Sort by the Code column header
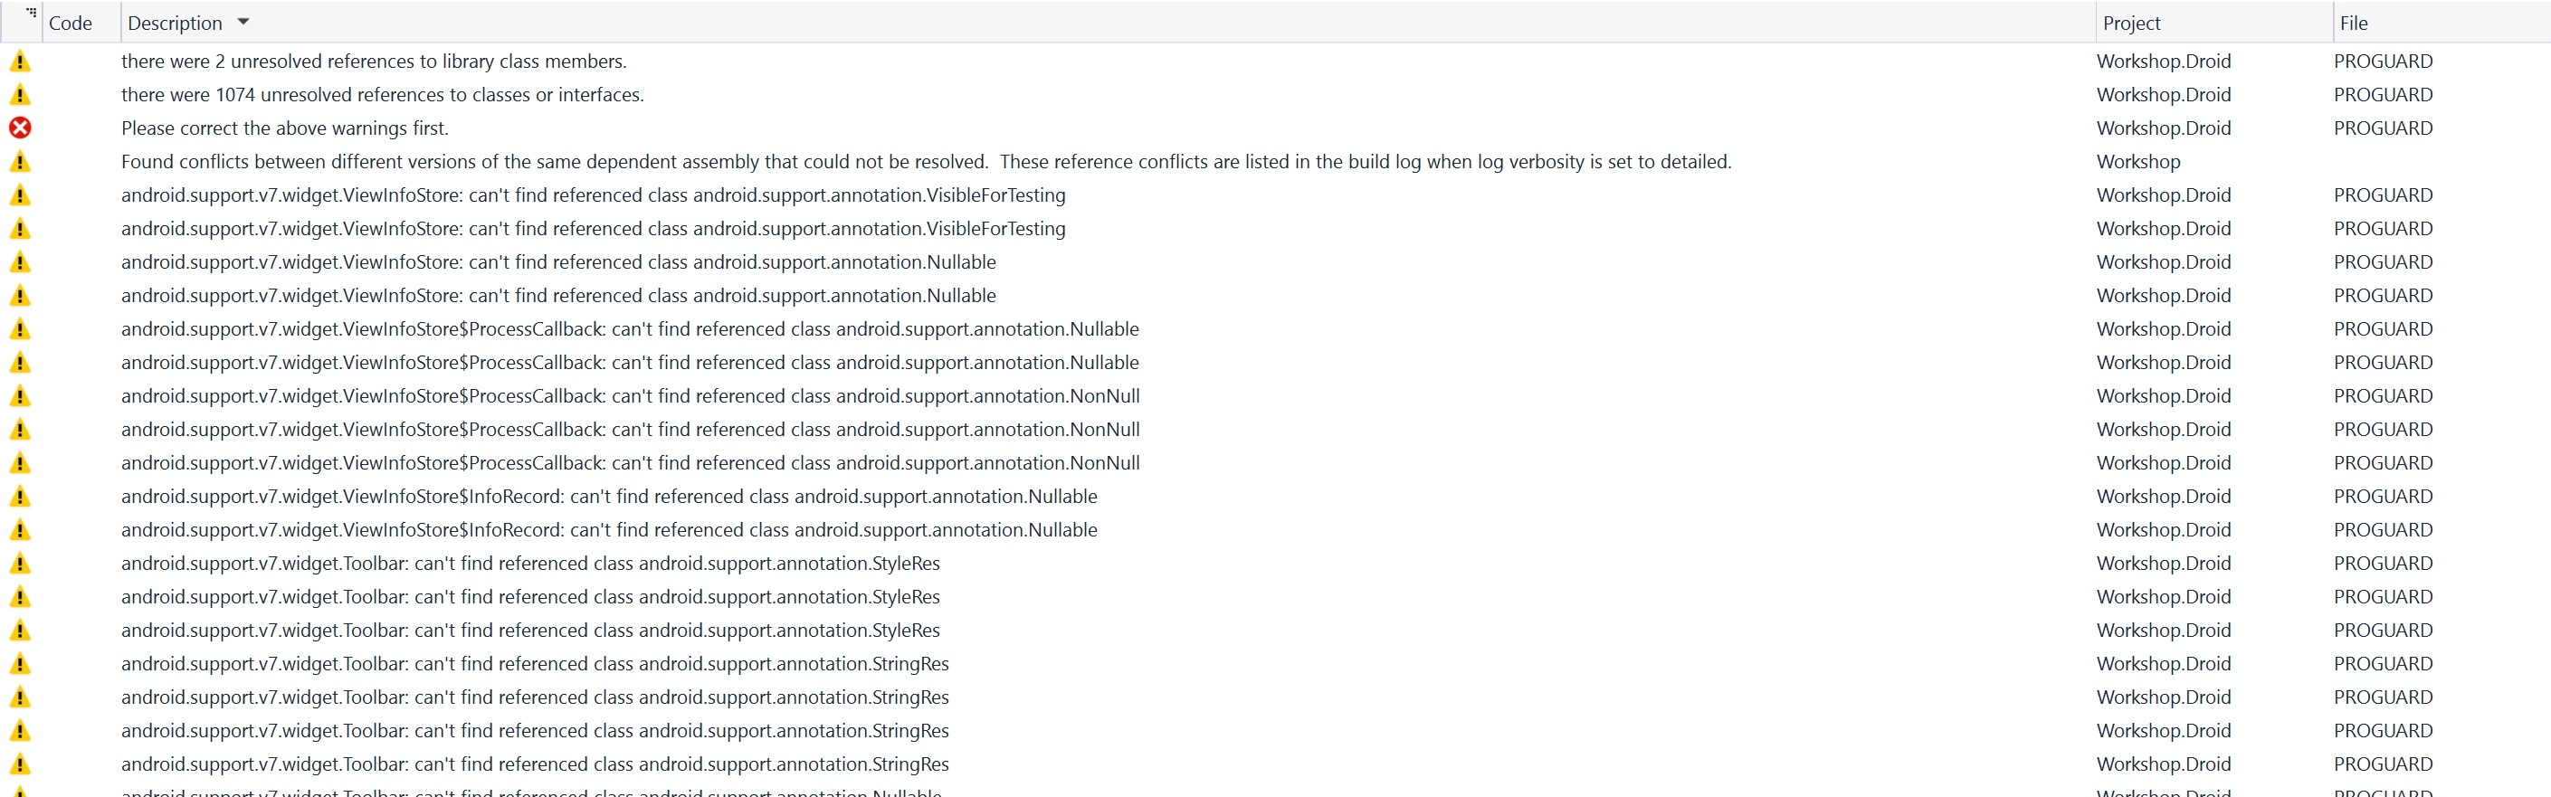This screenshot has width=2551, height=797. click(71, 23)
